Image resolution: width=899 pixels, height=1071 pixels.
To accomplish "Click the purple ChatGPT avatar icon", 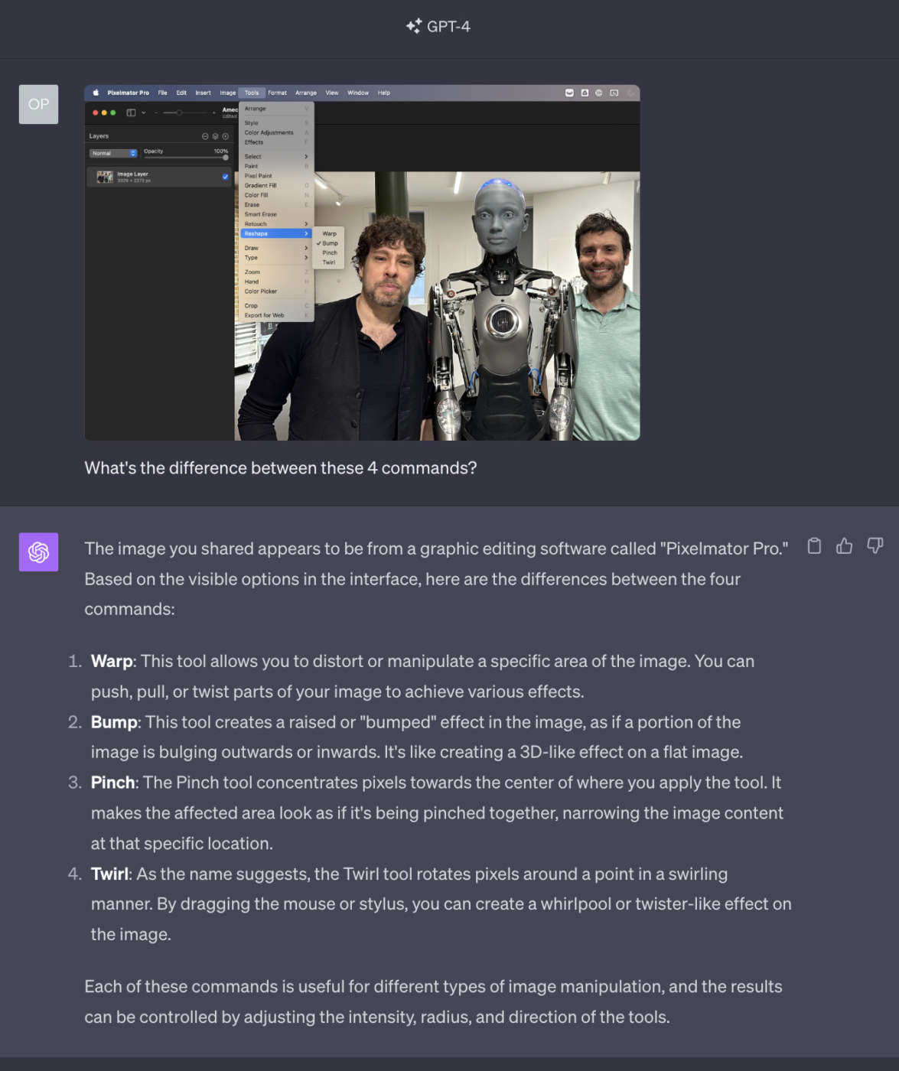I will [38, 552].
